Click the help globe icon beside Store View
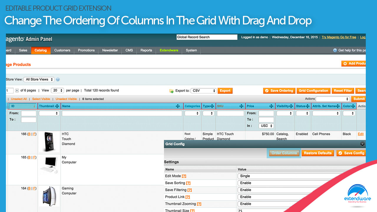The image size is (377, 212). tap(58, 79)
